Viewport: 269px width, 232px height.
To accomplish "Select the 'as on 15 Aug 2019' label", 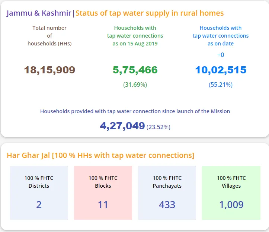I will (x=135, y=44).
